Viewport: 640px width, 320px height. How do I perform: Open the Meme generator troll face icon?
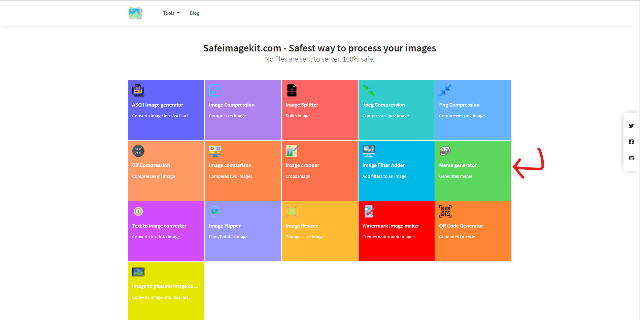click(x=445, y=151)
